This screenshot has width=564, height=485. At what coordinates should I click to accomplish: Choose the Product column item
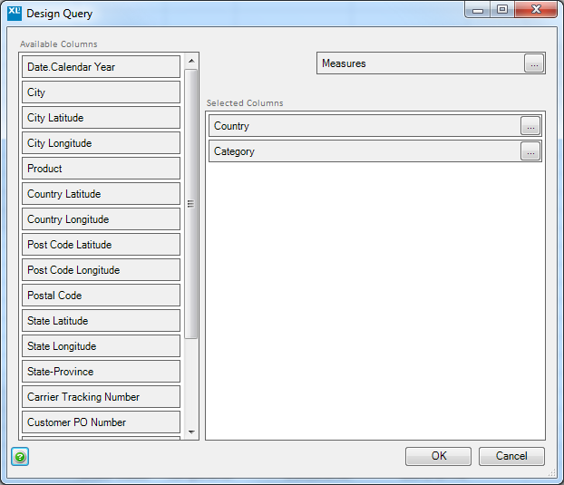click(101, 169)
